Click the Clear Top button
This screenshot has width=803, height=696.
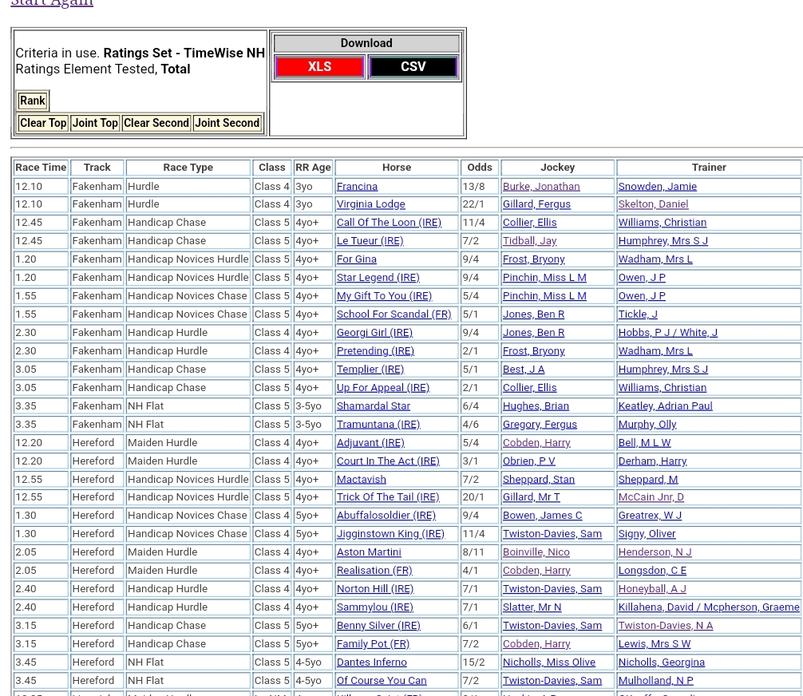coord(43,123)
